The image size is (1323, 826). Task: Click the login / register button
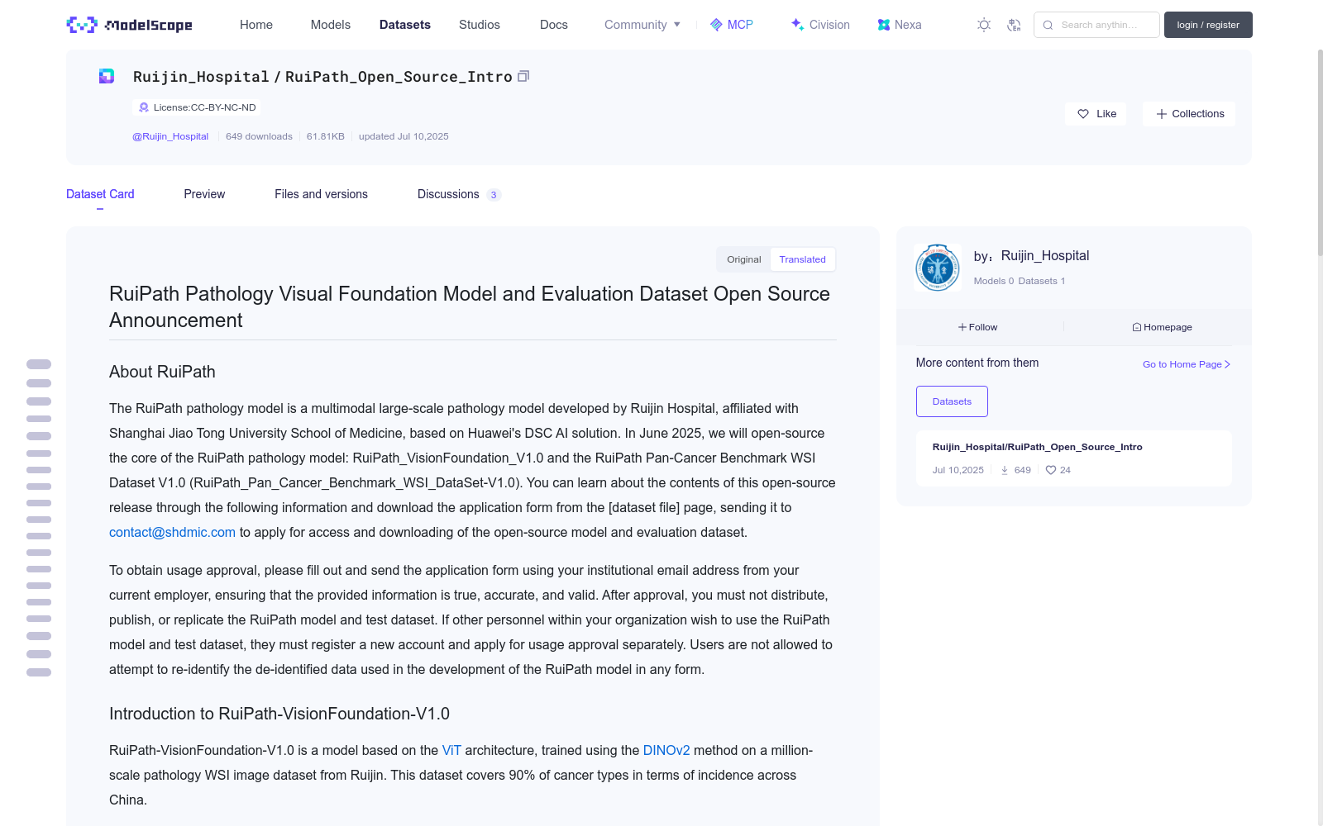coord(1208,25)
